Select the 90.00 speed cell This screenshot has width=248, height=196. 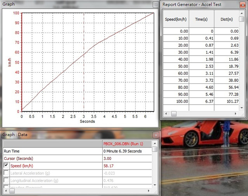[x=176, y=94]
